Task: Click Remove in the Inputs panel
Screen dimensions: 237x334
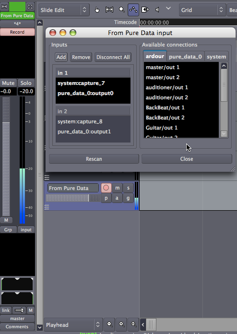Action: point(81,57)
